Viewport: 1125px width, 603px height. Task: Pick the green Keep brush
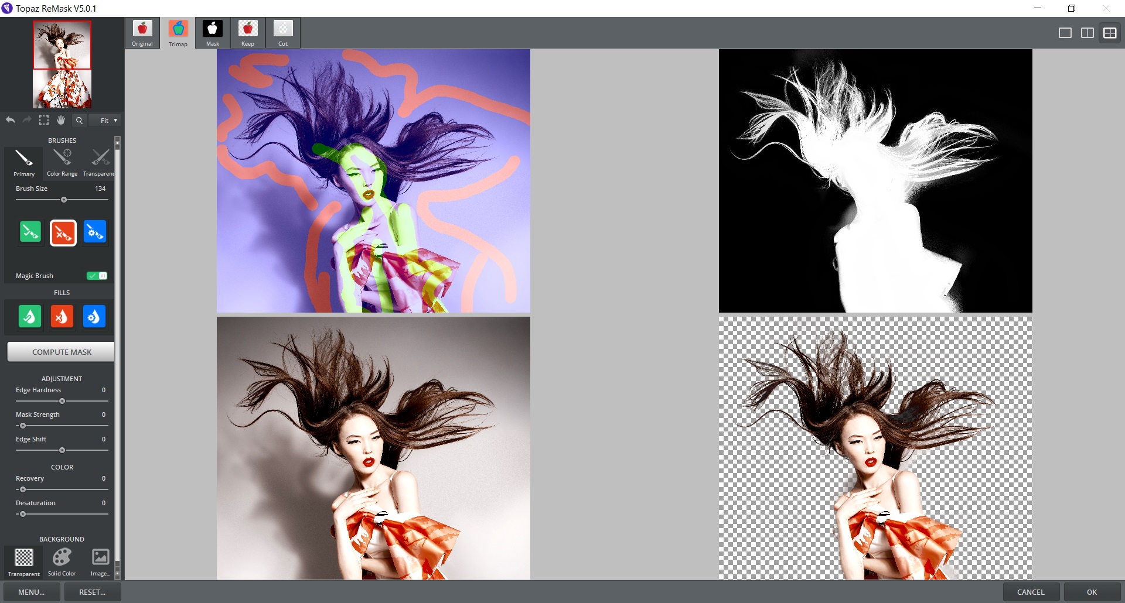pyautogui.click(x=30, y=232)
